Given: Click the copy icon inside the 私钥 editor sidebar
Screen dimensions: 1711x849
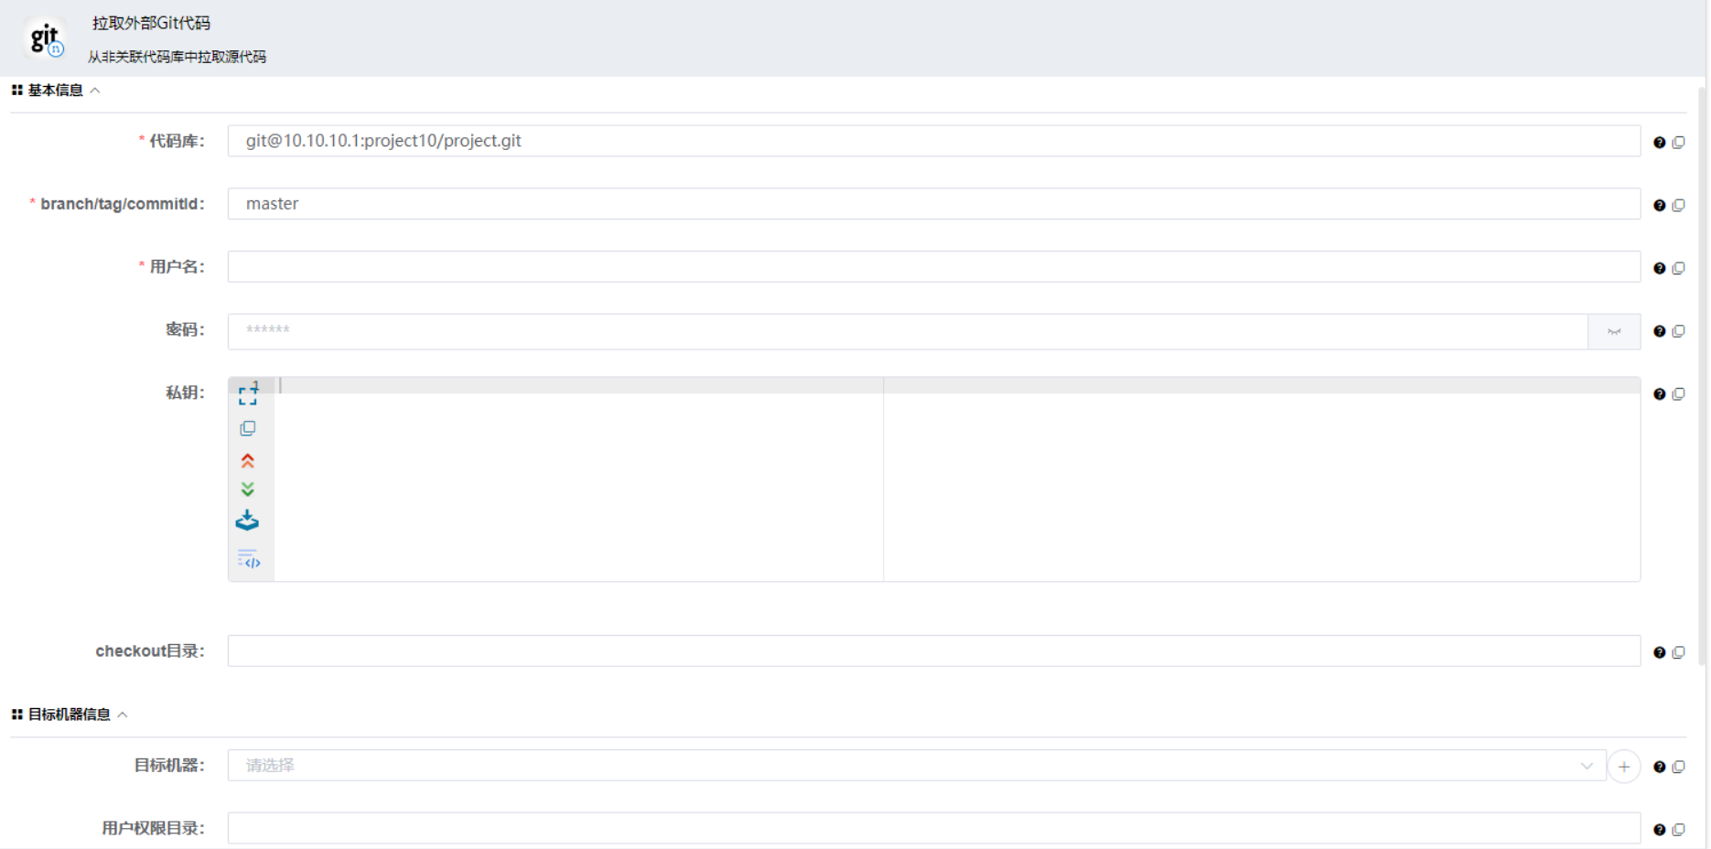Looking at the screenshot, I should tap(247, 427).
